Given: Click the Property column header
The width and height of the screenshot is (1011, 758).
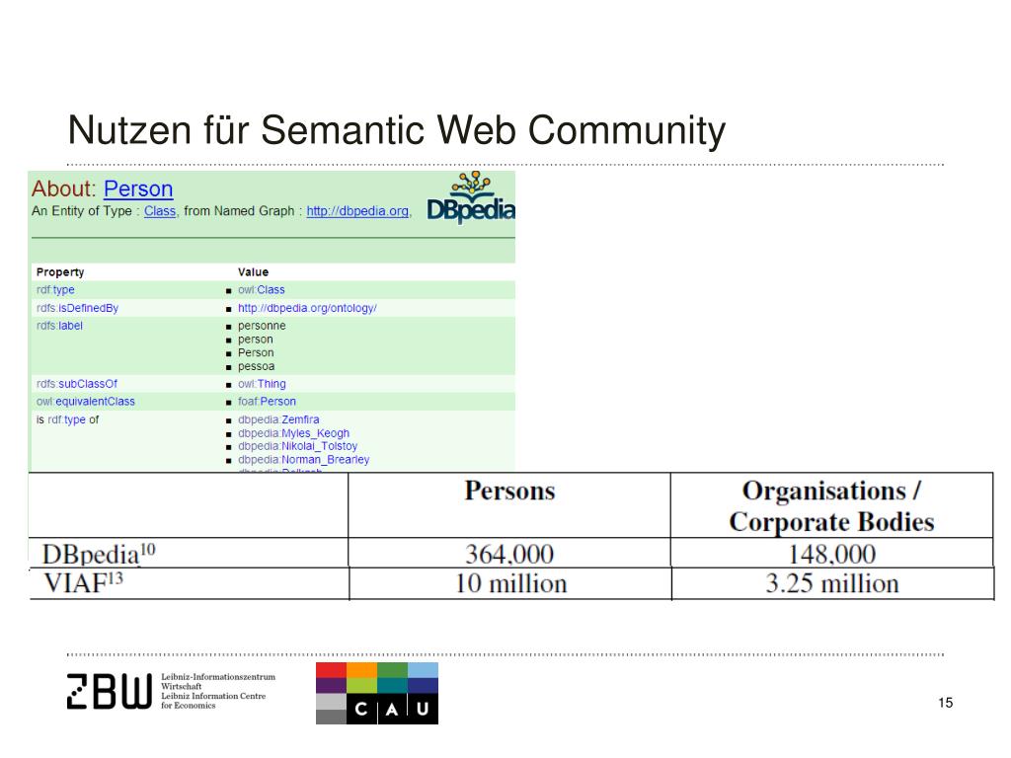Looking at the screenshot, I should pyautogui.click(x=60, y=272).
